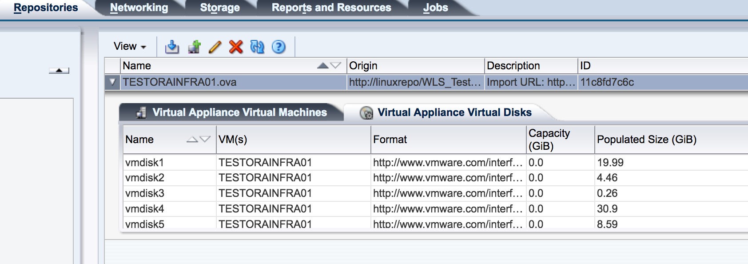748x264 pixels.
Task: Collapse the left panel with up arrow
Action: [x=59, y=70]
